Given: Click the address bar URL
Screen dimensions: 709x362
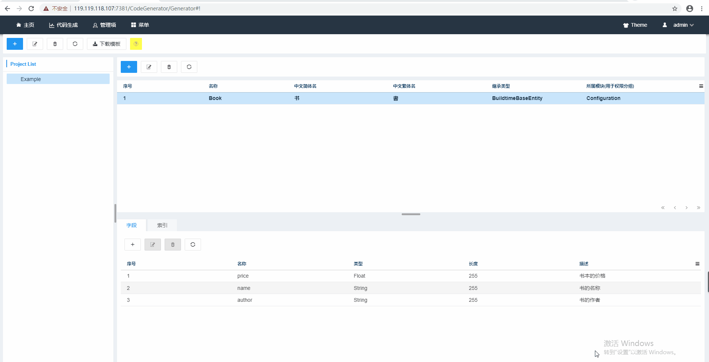Looking at the screenshot, I should coord(137,8).
